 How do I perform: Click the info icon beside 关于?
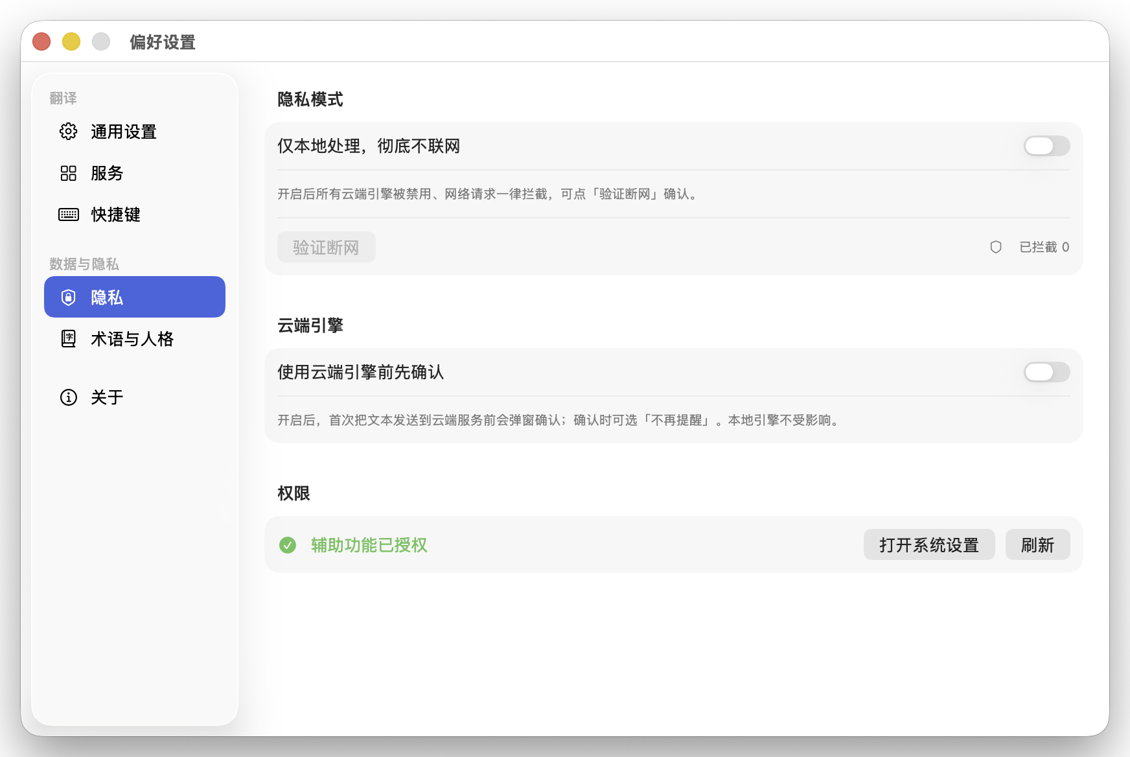click(x=68, y=397)
